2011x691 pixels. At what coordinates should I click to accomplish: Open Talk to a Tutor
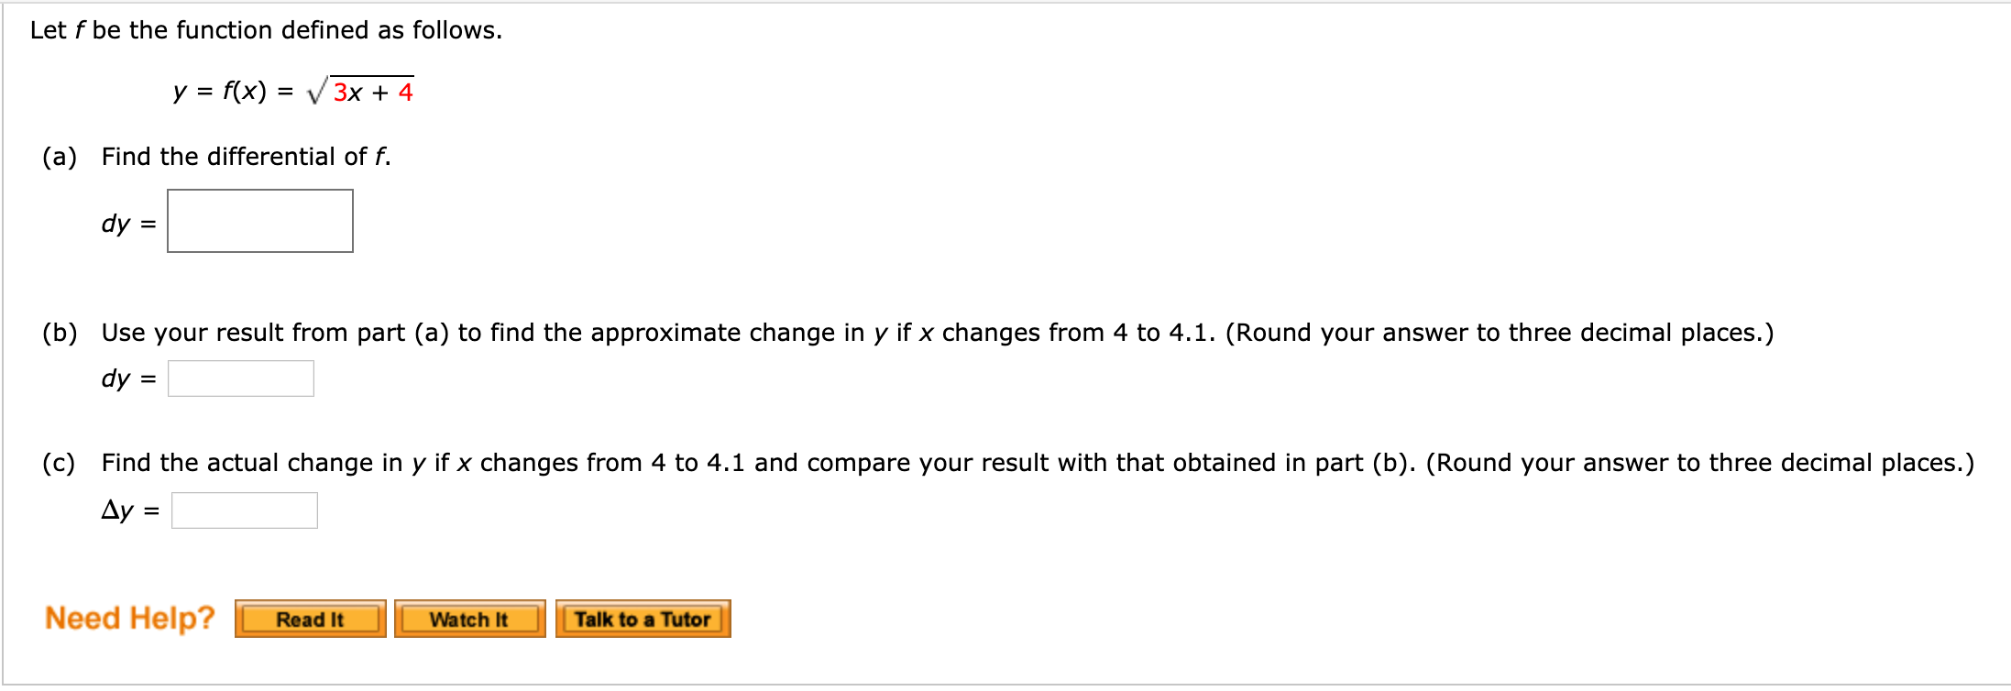pyautogui.click(x=642, y=618)
